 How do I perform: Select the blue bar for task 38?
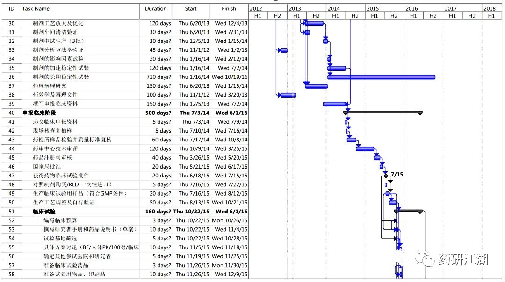[288, 95]
